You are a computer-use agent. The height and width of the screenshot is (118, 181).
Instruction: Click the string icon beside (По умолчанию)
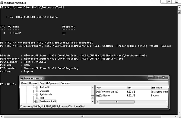[98, 92]
